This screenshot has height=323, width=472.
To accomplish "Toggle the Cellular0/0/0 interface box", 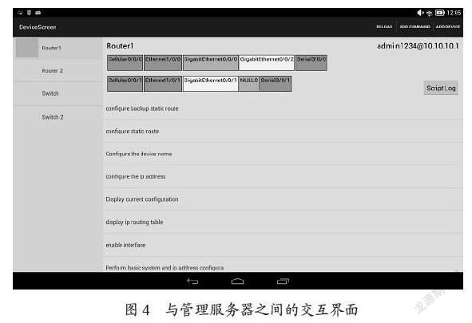I will point(125,63).
